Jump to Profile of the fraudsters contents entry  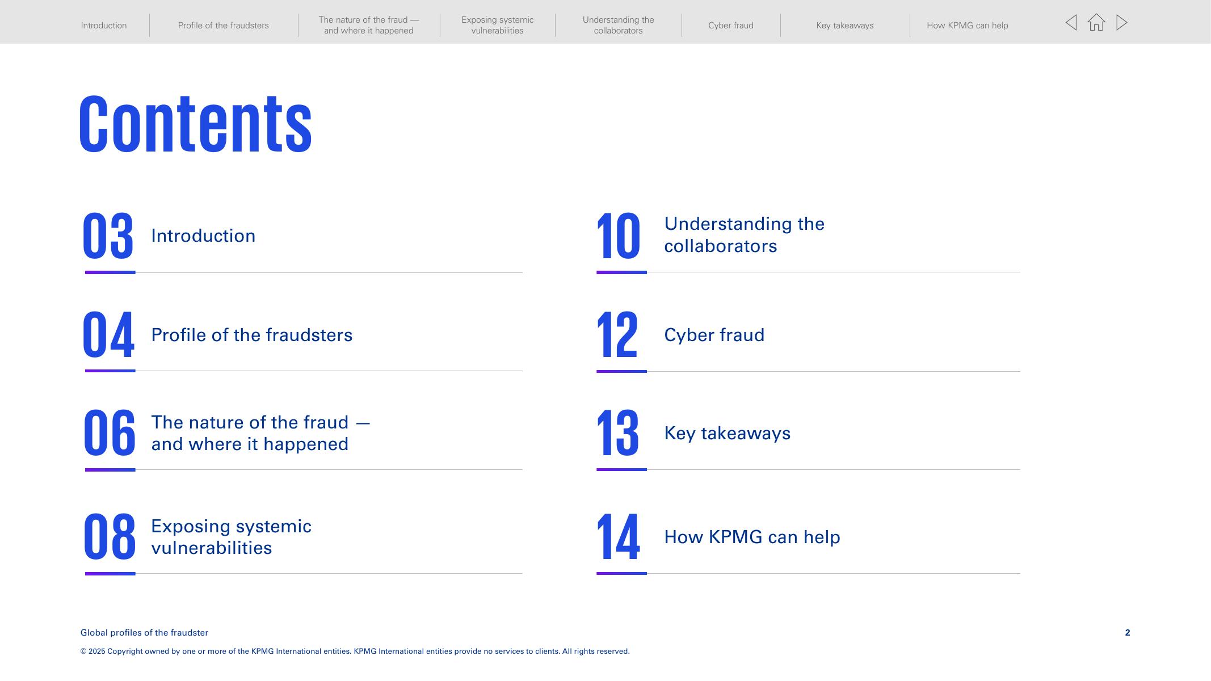pos(251,335)
